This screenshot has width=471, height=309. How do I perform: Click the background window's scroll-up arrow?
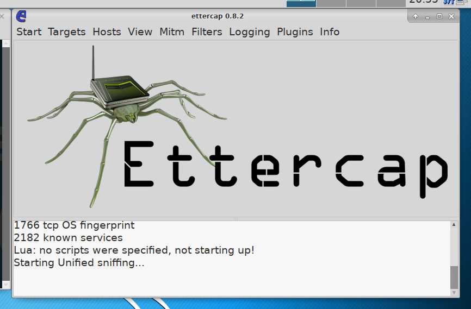5,44
